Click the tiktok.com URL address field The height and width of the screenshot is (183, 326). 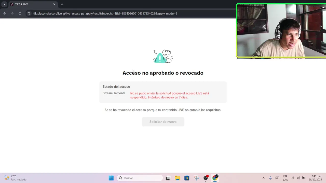pyautogui.click(x=105, y=13)
